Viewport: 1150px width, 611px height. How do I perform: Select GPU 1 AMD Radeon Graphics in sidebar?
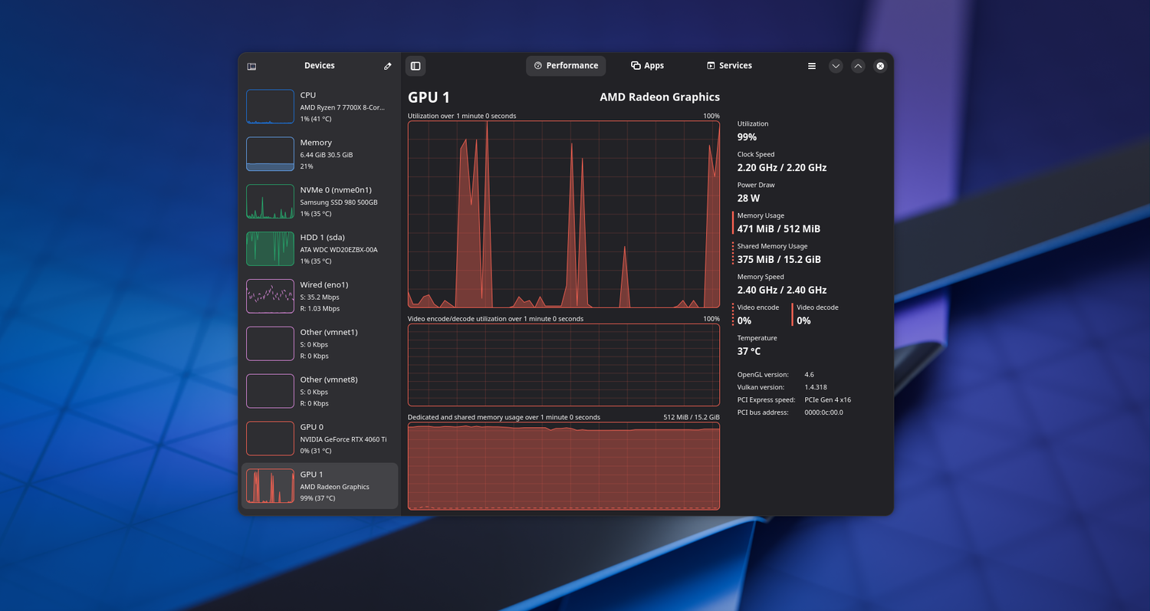click(320, 486)
